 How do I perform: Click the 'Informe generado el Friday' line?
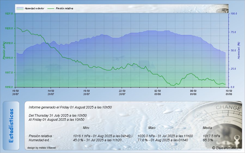(70, 107)
